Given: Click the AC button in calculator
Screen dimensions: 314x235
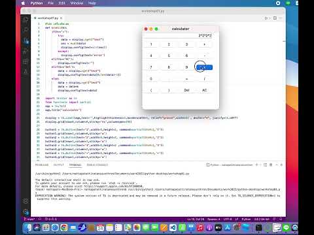Looking at the screenshot, I should (204, 90).
